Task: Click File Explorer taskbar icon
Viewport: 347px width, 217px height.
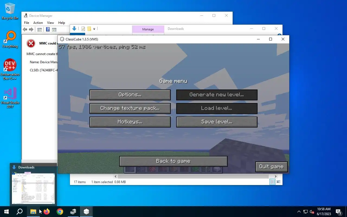Action: [x=33, y=212]
